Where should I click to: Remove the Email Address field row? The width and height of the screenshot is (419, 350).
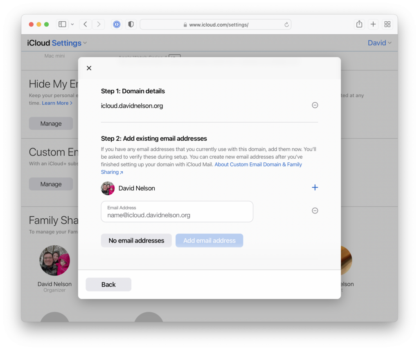315,211
